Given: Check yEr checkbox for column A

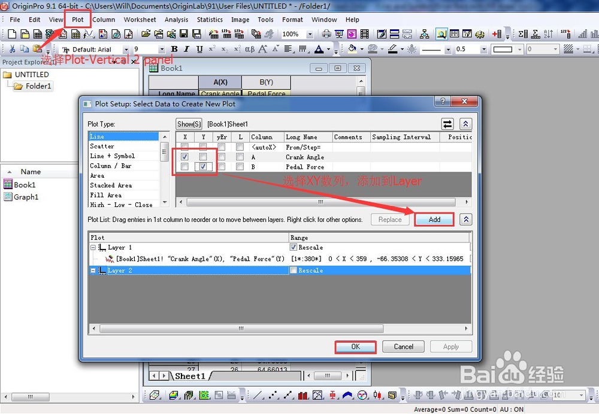Looking at the screenshot, I should tap(221, 157).
